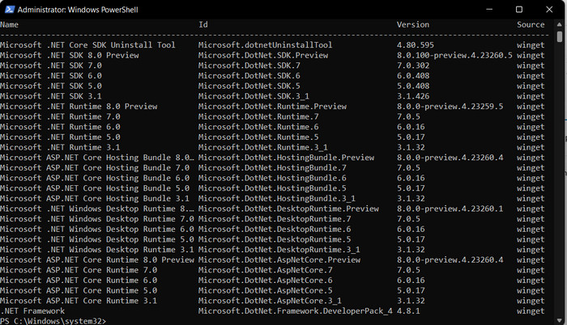The width and height of the screenshot is (567, 325).
Task: Click the Name column header
Action: [9, 24]
